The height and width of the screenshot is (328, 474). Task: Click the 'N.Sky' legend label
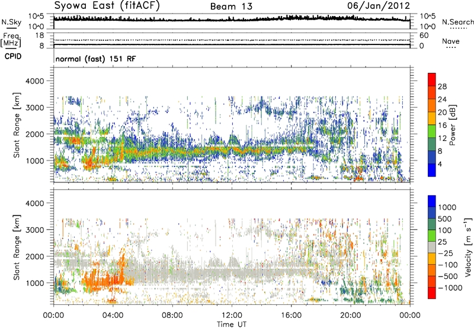coord(11,22)
